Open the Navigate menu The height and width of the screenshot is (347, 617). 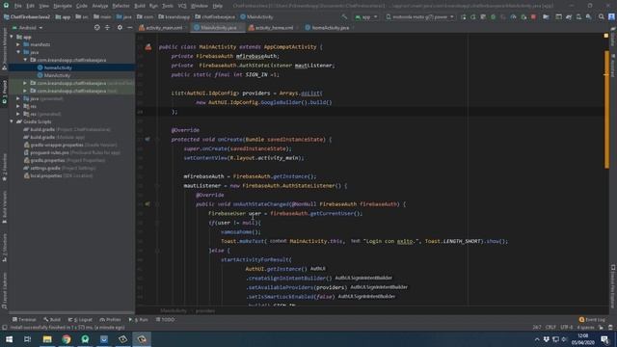click(63, 6)
